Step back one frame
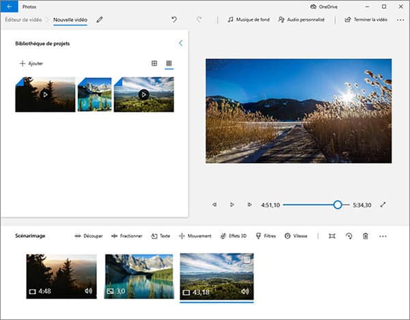 click(215, 204)
